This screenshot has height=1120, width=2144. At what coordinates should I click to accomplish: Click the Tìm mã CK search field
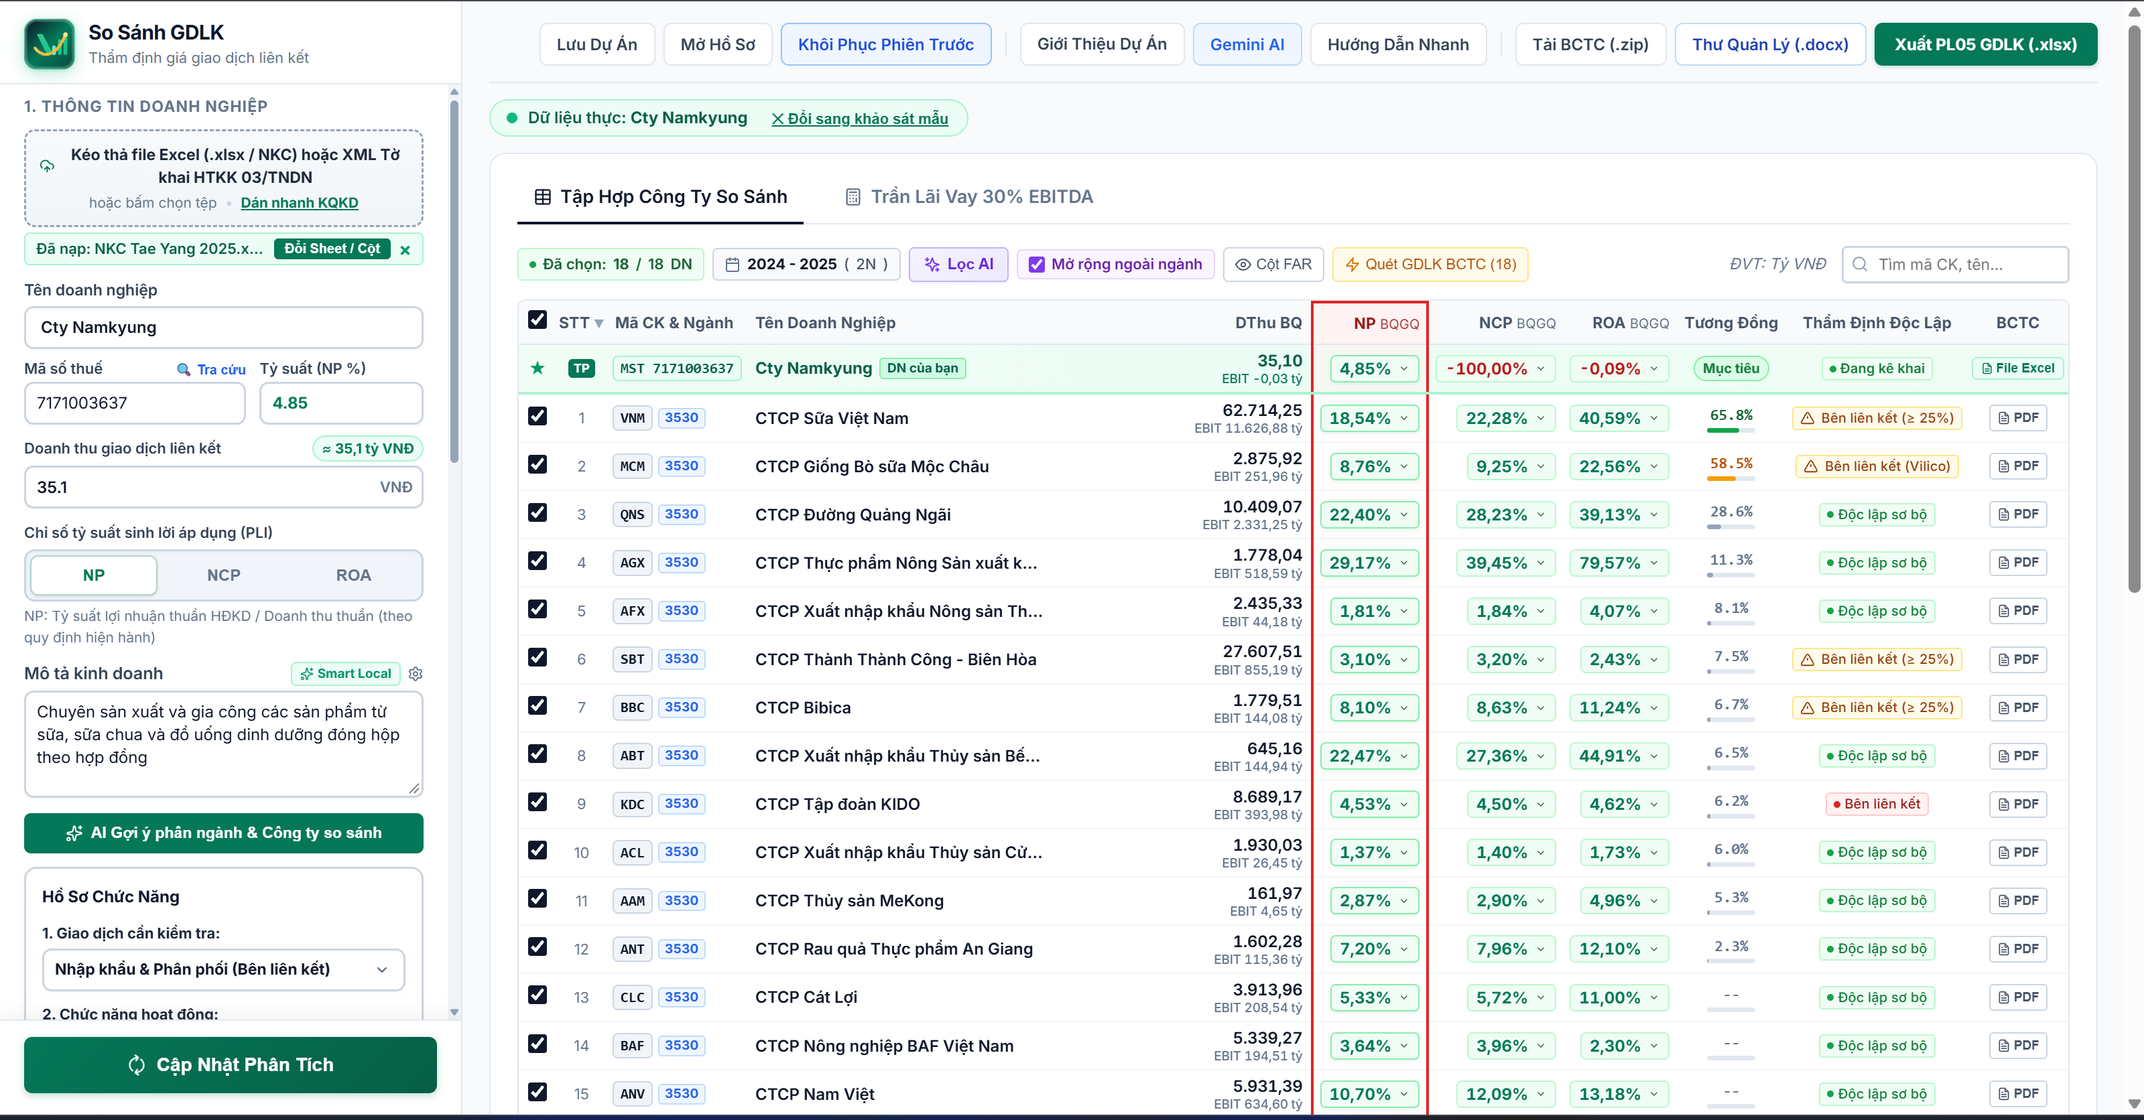[1956, 265]
